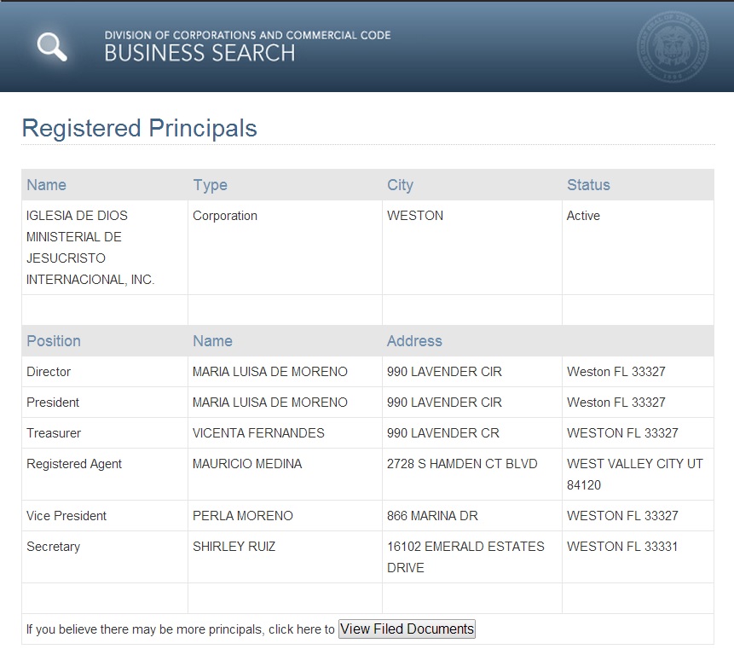The image size is (734, 649).
Task: Click the Status column header
Action: click(x=588, y=185)
